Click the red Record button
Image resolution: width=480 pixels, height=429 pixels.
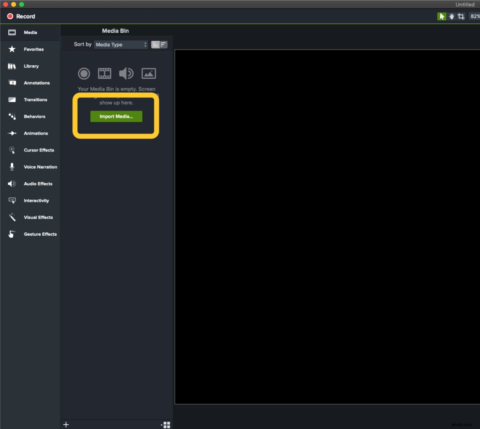[x=9, y=16]
